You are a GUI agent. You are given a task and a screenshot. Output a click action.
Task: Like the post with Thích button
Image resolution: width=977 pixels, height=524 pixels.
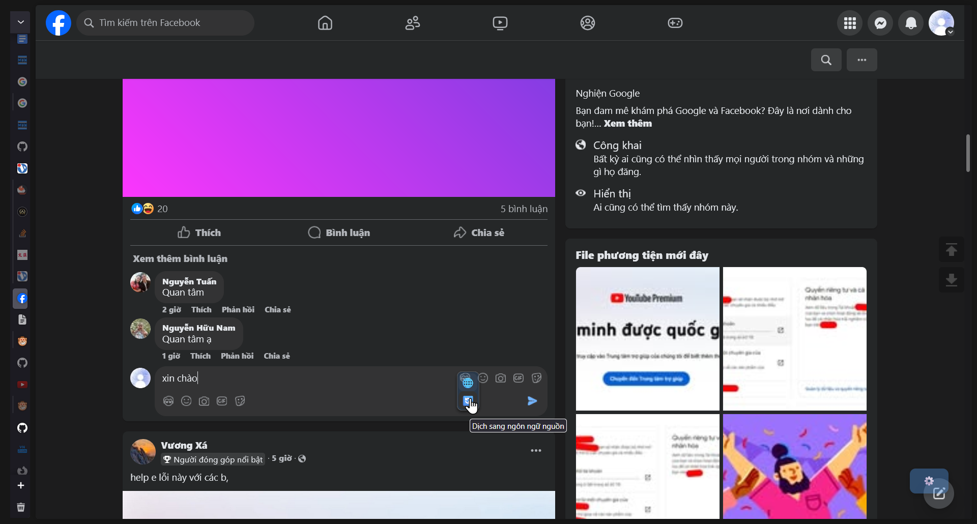[x=199, y=232]
